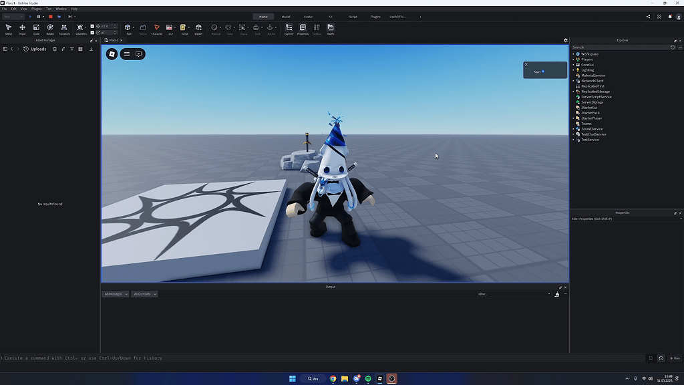684x385 pixels.
Task: Toggle the Explorer panel button
Action: (x=289, y=29)
